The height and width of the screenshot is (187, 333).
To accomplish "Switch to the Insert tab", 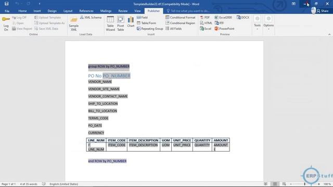I will [x=37, y=11].
